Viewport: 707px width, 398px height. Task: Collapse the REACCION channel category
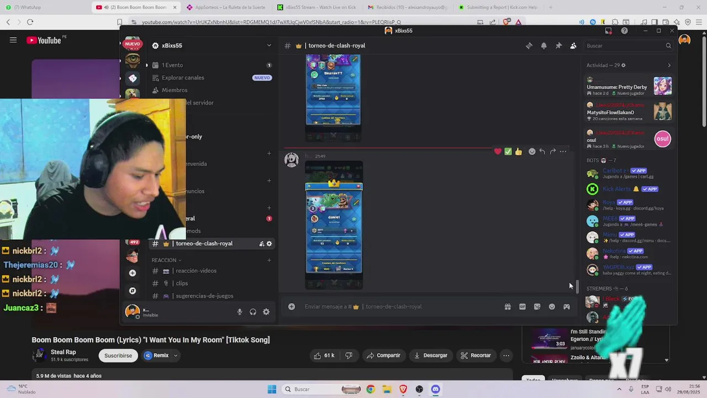tap(166, 260)
